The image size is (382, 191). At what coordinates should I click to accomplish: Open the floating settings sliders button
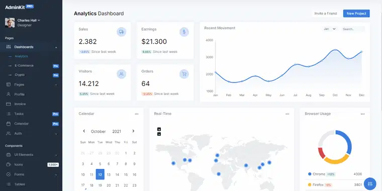click(370, 183)
